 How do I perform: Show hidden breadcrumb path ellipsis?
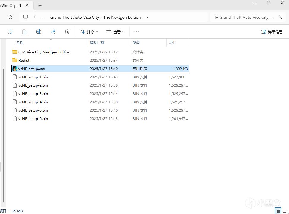43,17
